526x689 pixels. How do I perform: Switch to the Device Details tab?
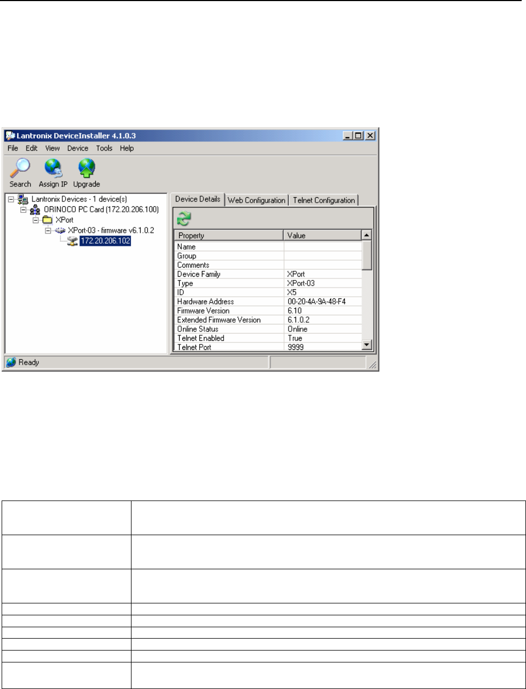[198, 199]
